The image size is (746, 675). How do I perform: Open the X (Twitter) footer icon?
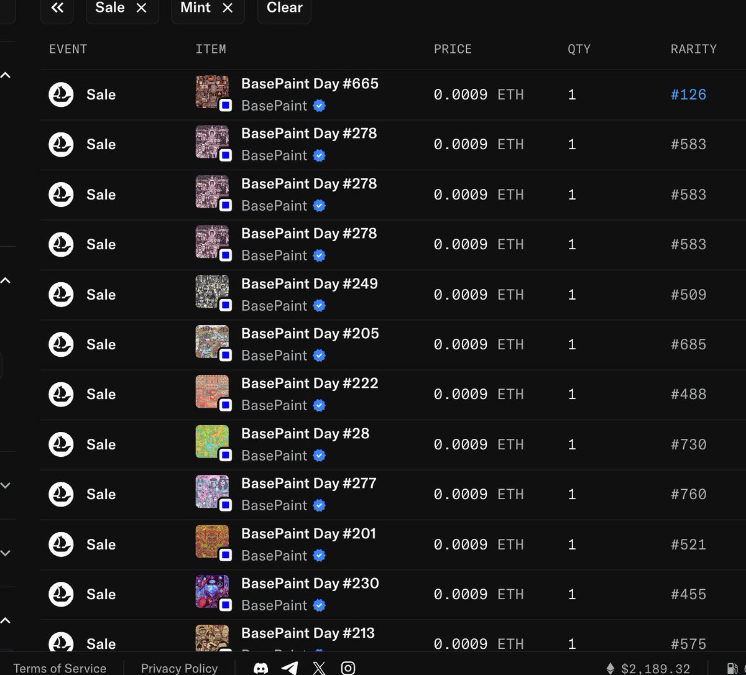(x=319, y=668)
